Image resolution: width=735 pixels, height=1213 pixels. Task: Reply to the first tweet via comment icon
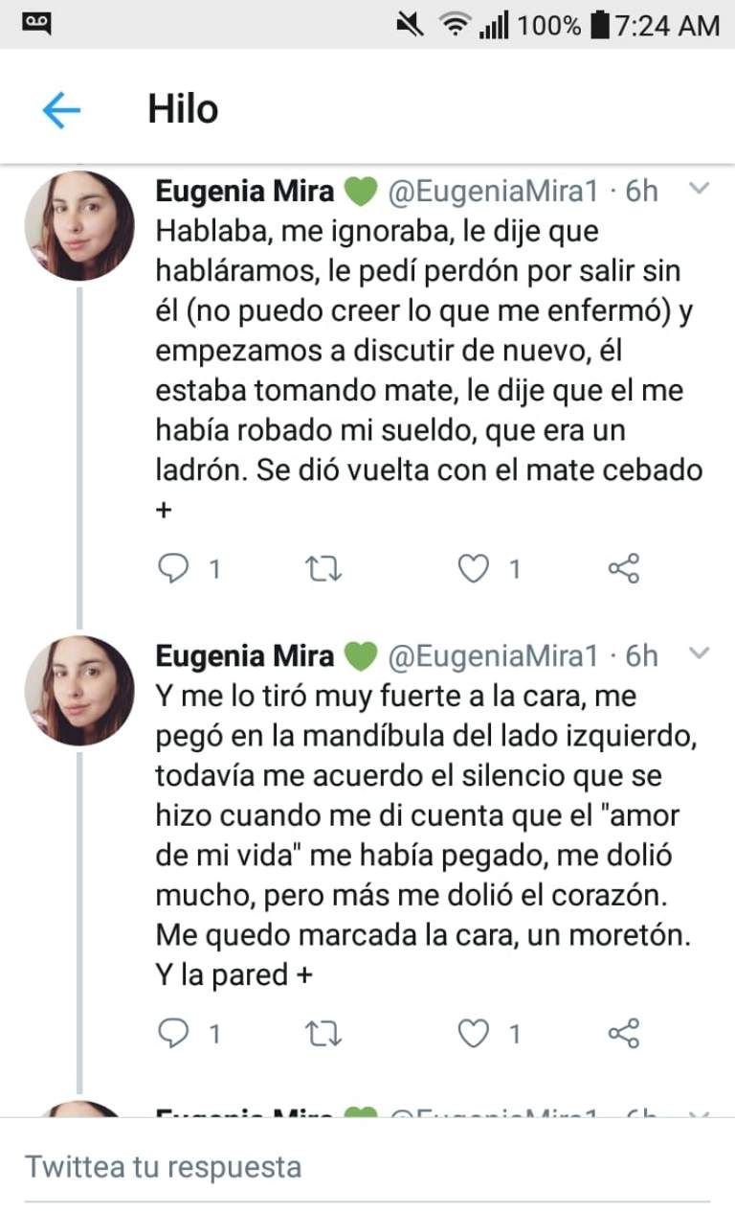(173, 570)
